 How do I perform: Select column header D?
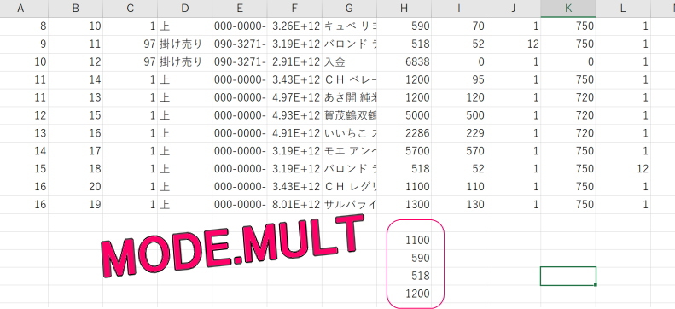(184, 9)
